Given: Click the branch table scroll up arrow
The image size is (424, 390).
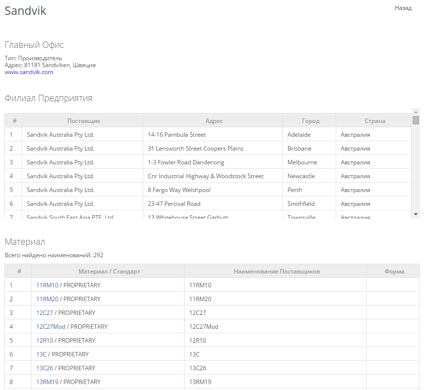Looking at the screenshot, I should (x=416, y=112).
